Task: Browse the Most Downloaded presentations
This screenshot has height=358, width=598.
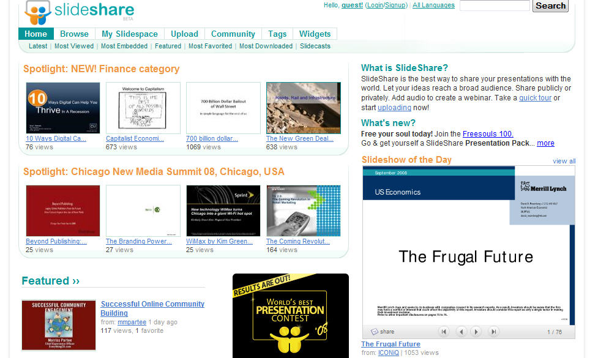Action: click(266, 46)
